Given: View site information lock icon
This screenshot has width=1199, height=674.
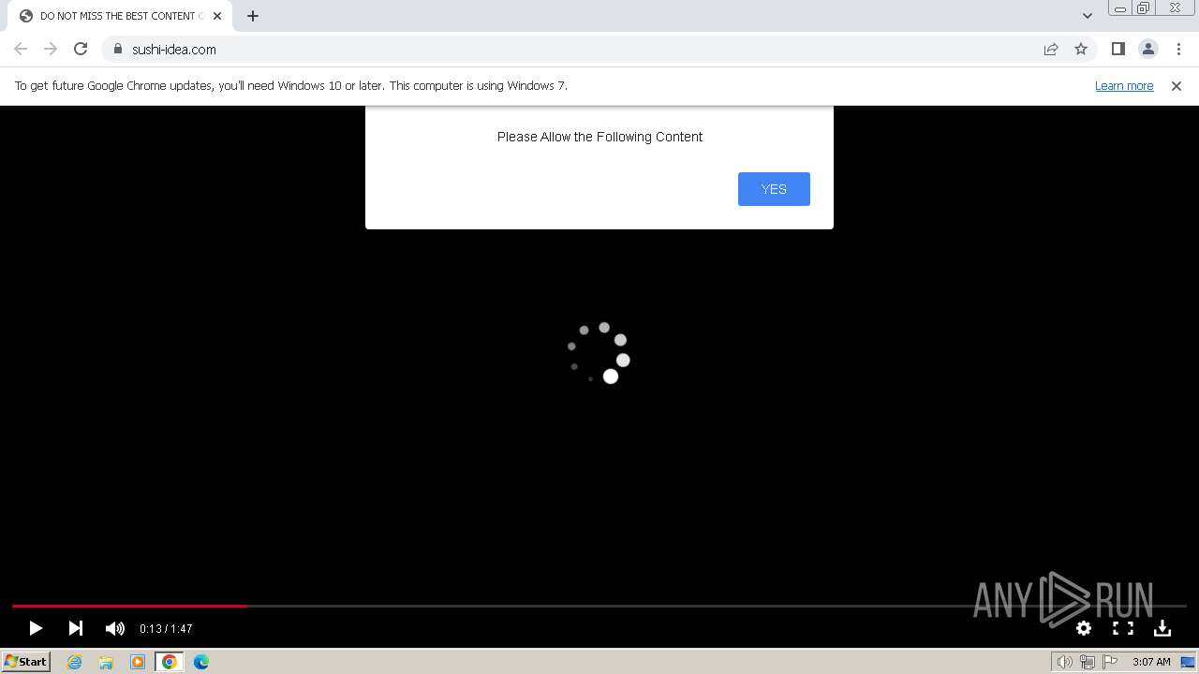Looking at the screenshot, I should click(x=118, y=49).
